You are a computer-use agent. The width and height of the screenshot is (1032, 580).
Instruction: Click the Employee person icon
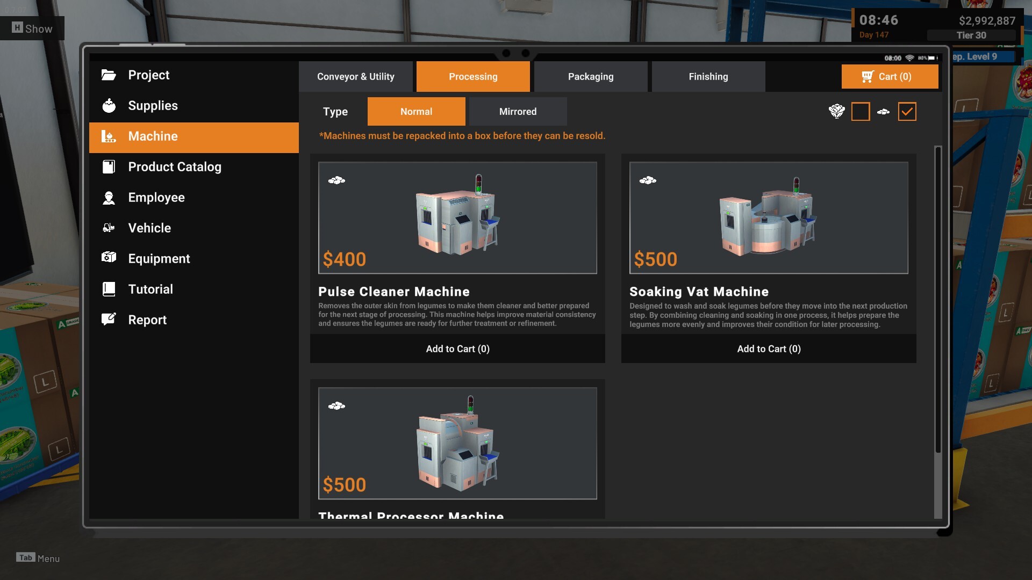(109, 198)
